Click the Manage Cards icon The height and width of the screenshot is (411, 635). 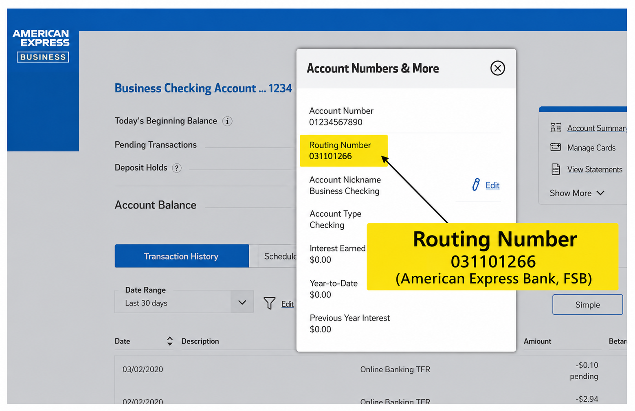[556, 147]
